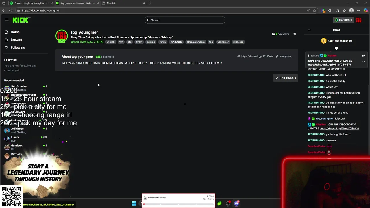
Task: Click the Gift 1 sub leaderboard badge
Action: [x=324, y=41]
